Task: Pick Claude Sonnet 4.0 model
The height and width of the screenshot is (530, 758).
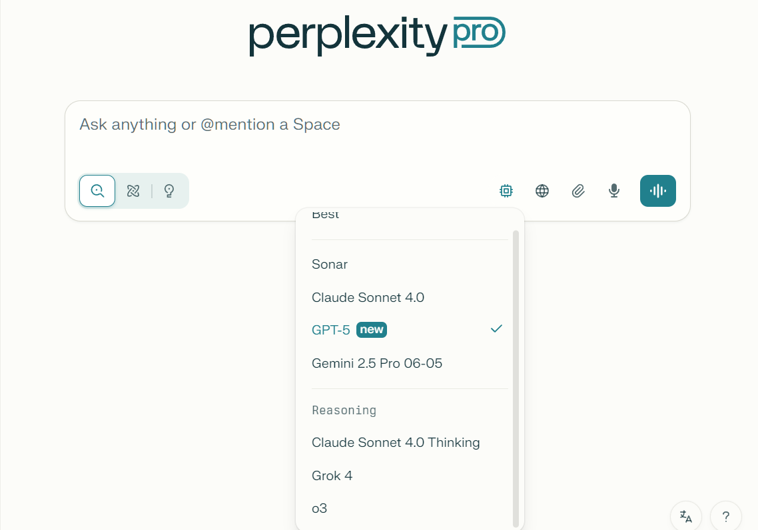Action: pyautogui.click(x=368, y=297)
